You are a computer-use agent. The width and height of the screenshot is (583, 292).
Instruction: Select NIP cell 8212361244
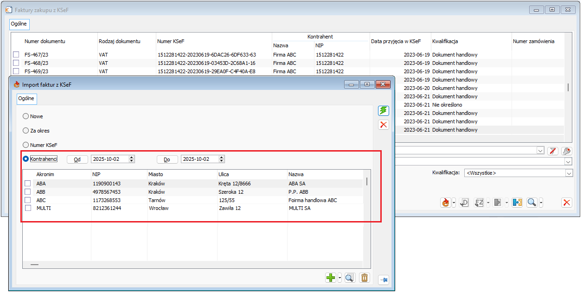point(107,209)
